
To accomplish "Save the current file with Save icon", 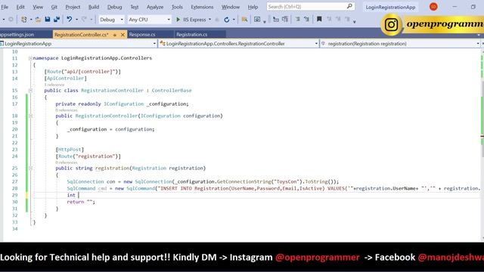I will click(48, 20).
